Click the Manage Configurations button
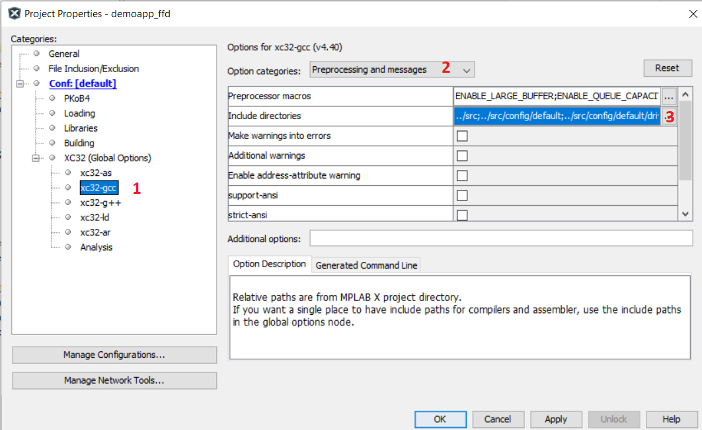The image size is (702, 430). [114, 355]
